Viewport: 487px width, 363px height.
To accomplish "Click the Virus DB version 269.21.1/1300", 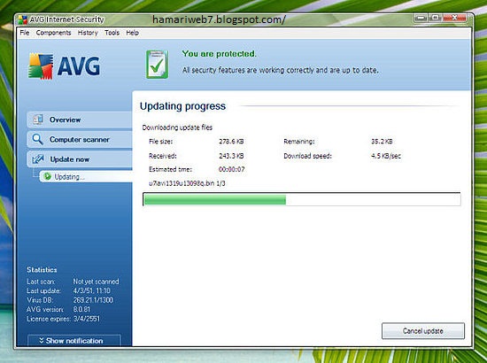I will point(93,300).
